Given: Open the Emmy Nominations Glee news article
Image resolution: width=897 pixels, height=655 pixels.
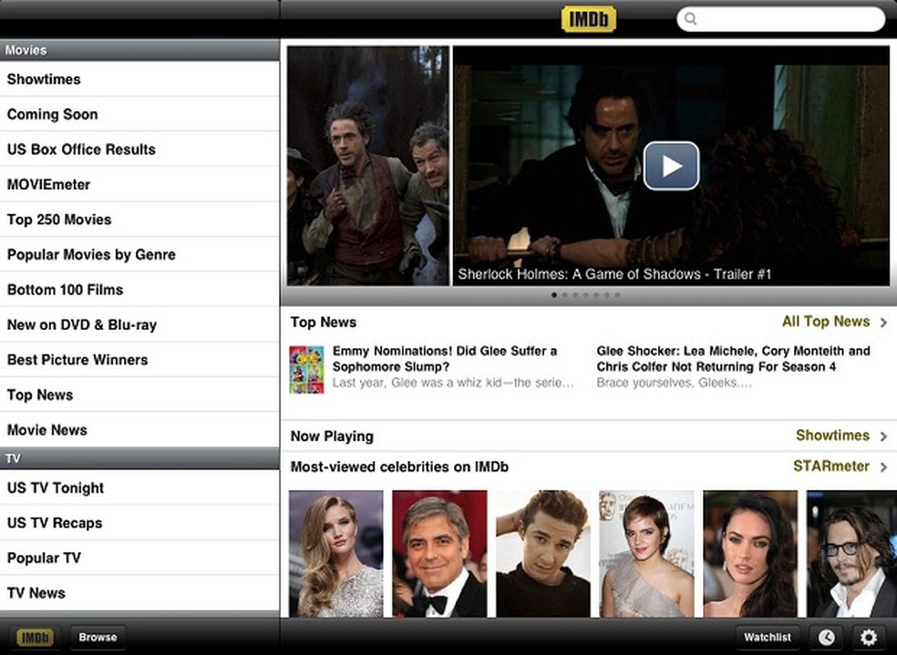Looking at the screenshot, I should pos(452,366).
